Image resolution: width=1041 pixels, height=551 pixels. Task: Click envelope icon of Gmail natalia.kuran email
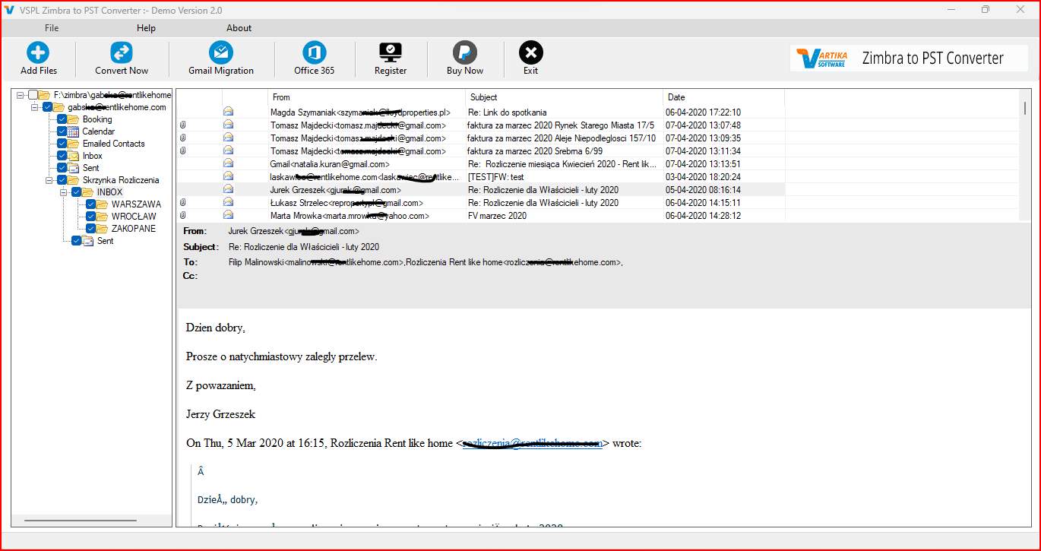(228, 163)
